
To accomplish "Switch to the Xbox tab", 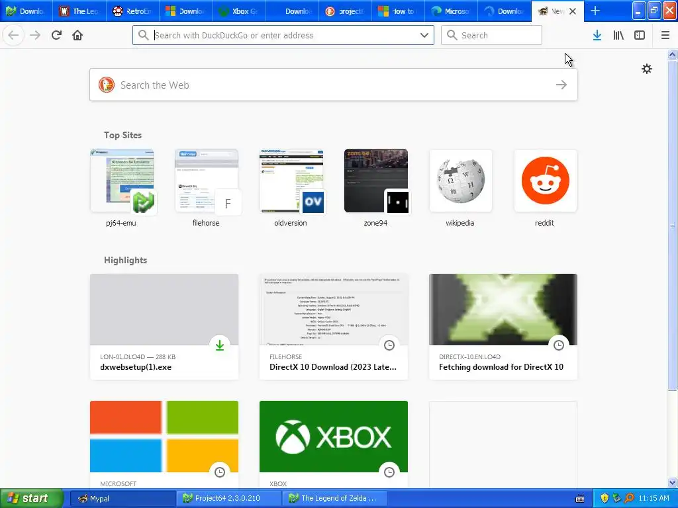I will 239,11.
